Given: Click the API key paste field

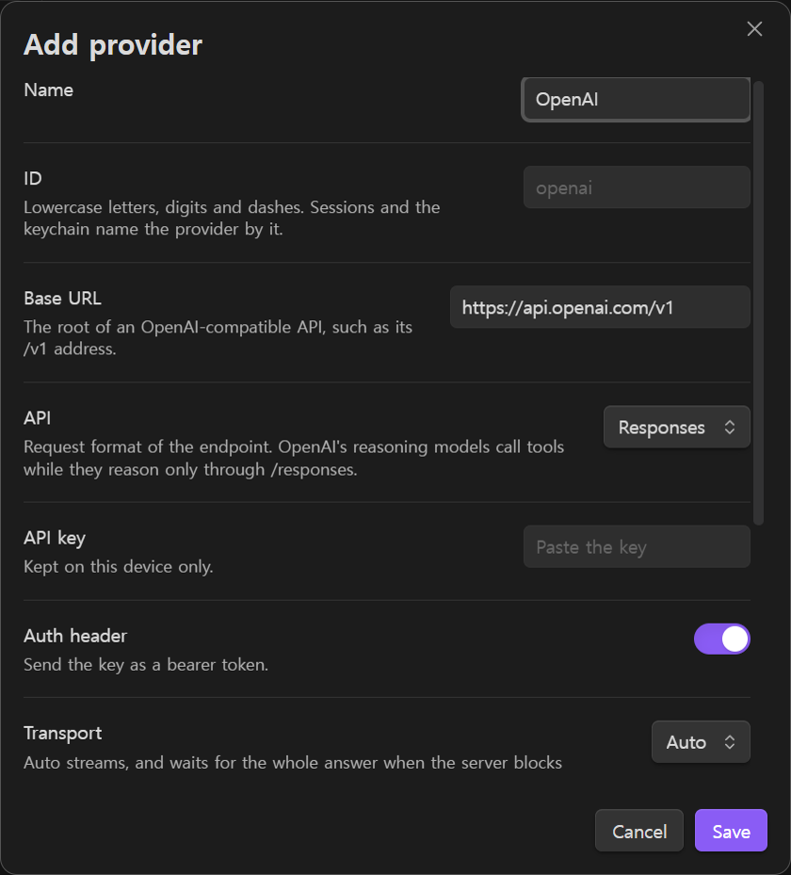Looking at the screenshot, I should point(637,547).
